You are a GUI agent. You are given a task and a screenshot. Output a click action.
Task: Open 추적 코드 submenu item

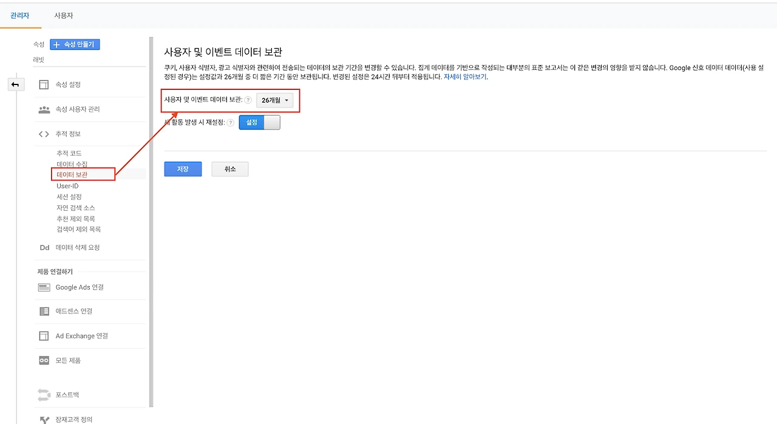(x=69, y=153)
